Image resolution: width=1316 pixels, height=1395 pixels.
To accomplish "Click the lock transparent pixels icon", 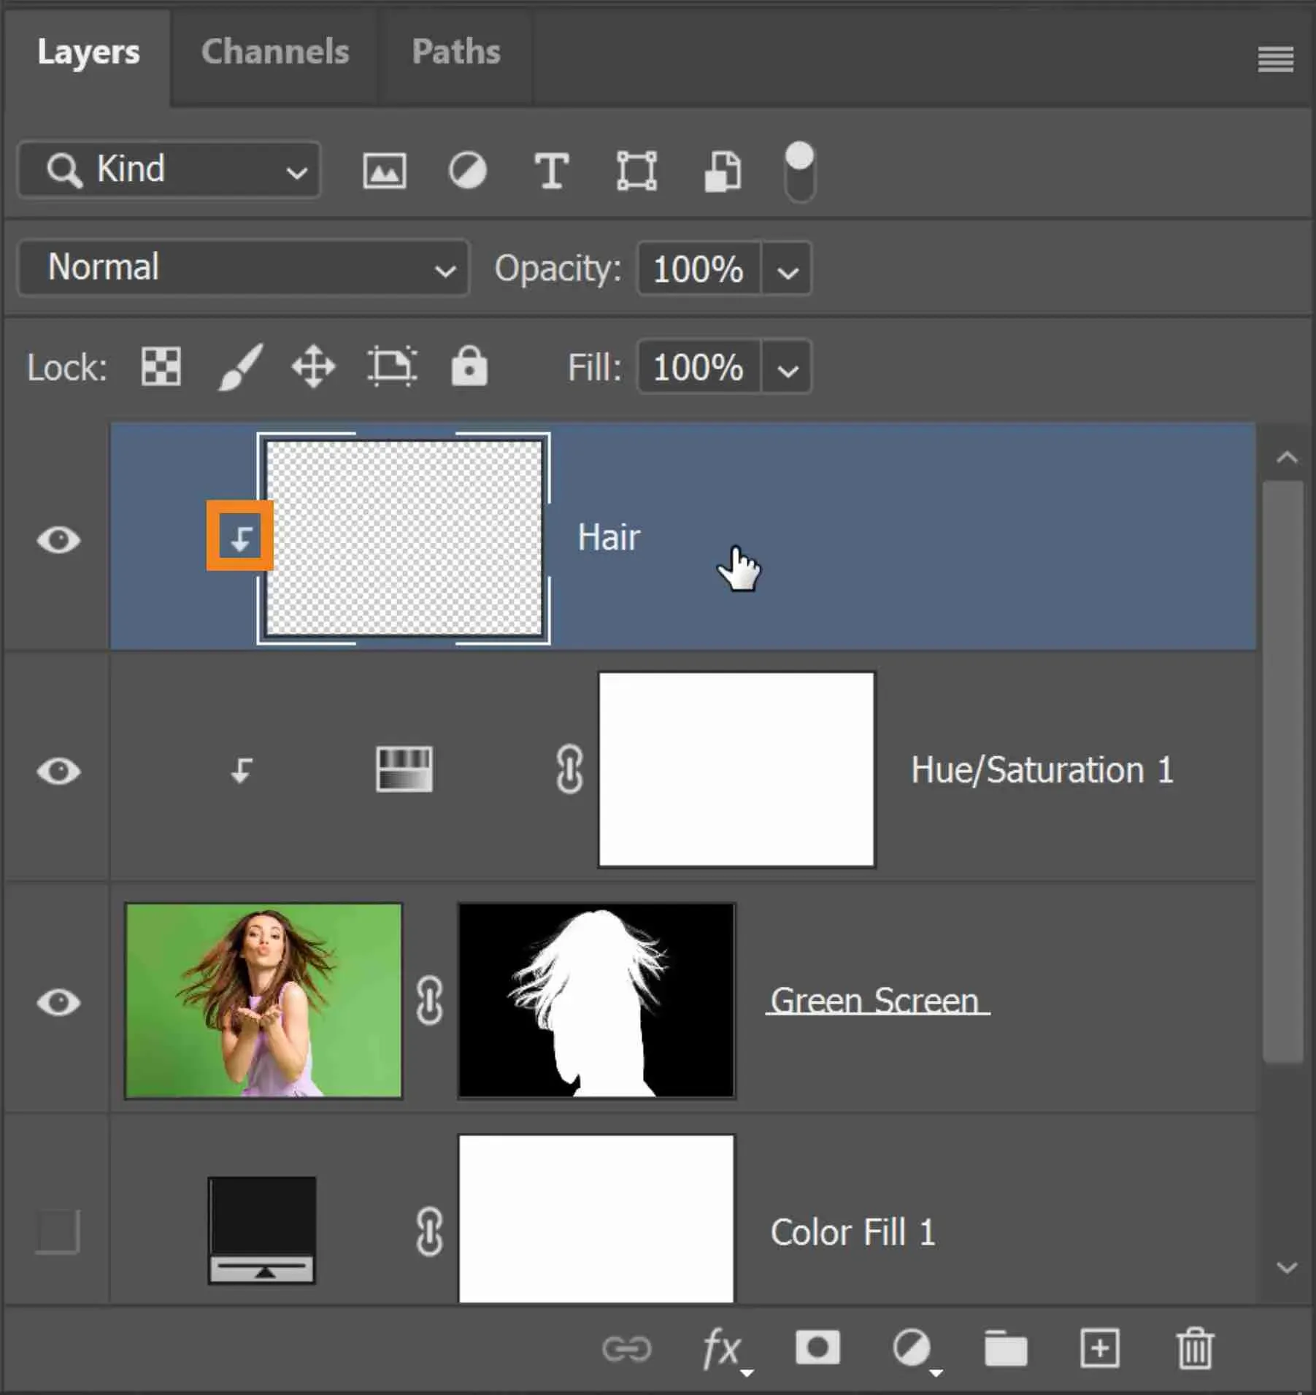I will (x=161, y=366).
